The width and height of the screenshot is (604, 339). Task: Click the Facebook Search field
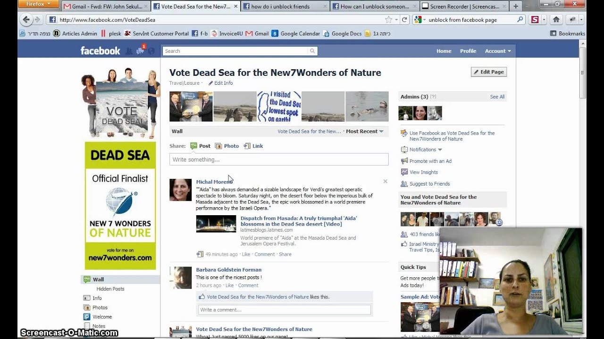click(235, 51)
